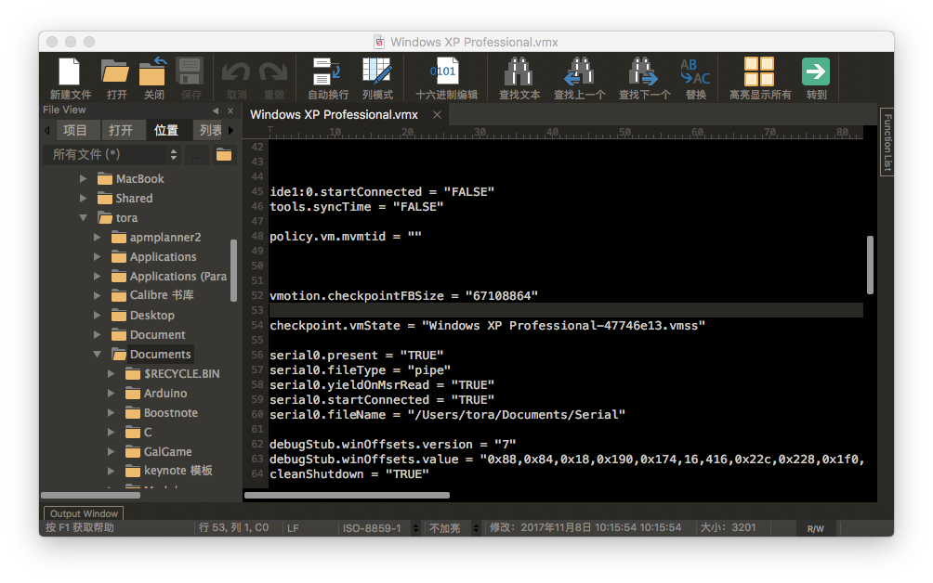This screenshot has height=583, width=933.
Task: Click line 60 serial0.fileName text
Action: point(448,415)
